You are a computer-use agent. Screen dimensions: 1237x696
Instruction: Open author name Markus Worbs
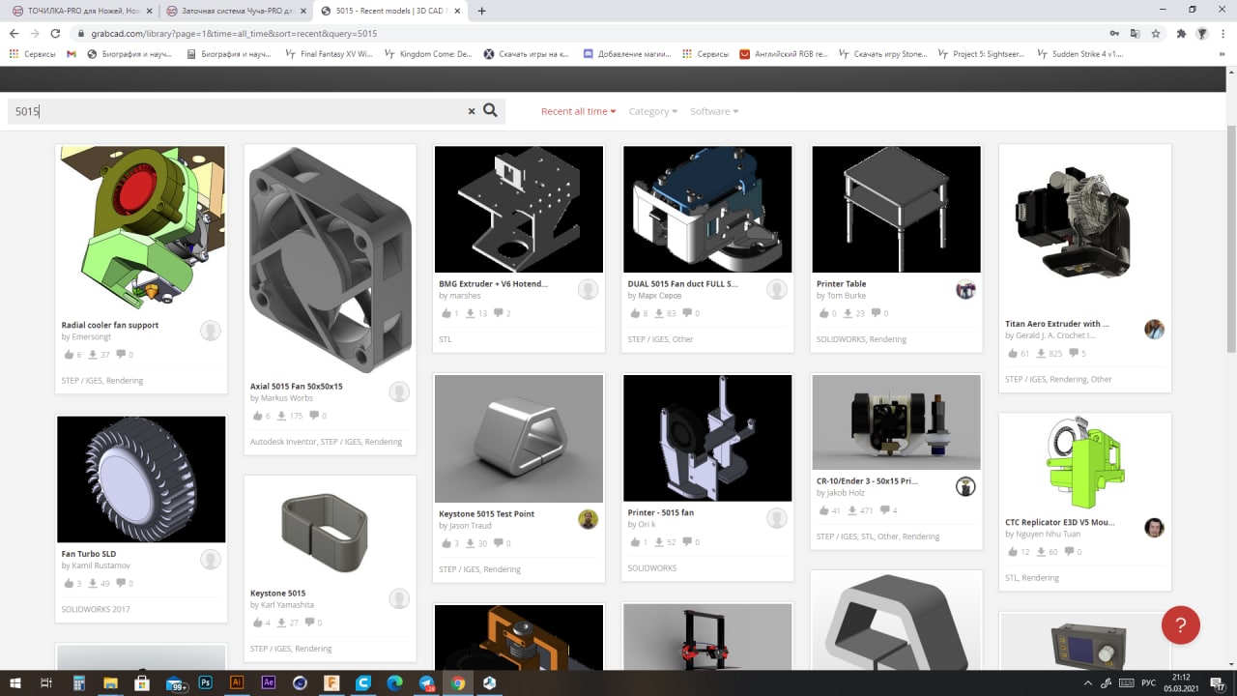(x=287, y=397)
